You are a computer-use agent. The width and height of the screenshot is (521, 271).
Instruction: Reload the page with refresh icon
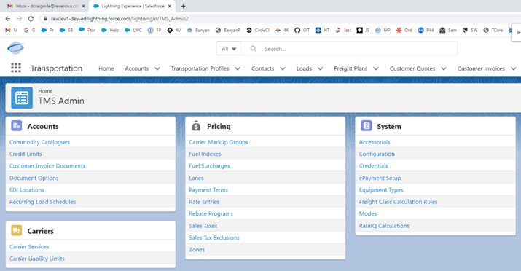31,19
